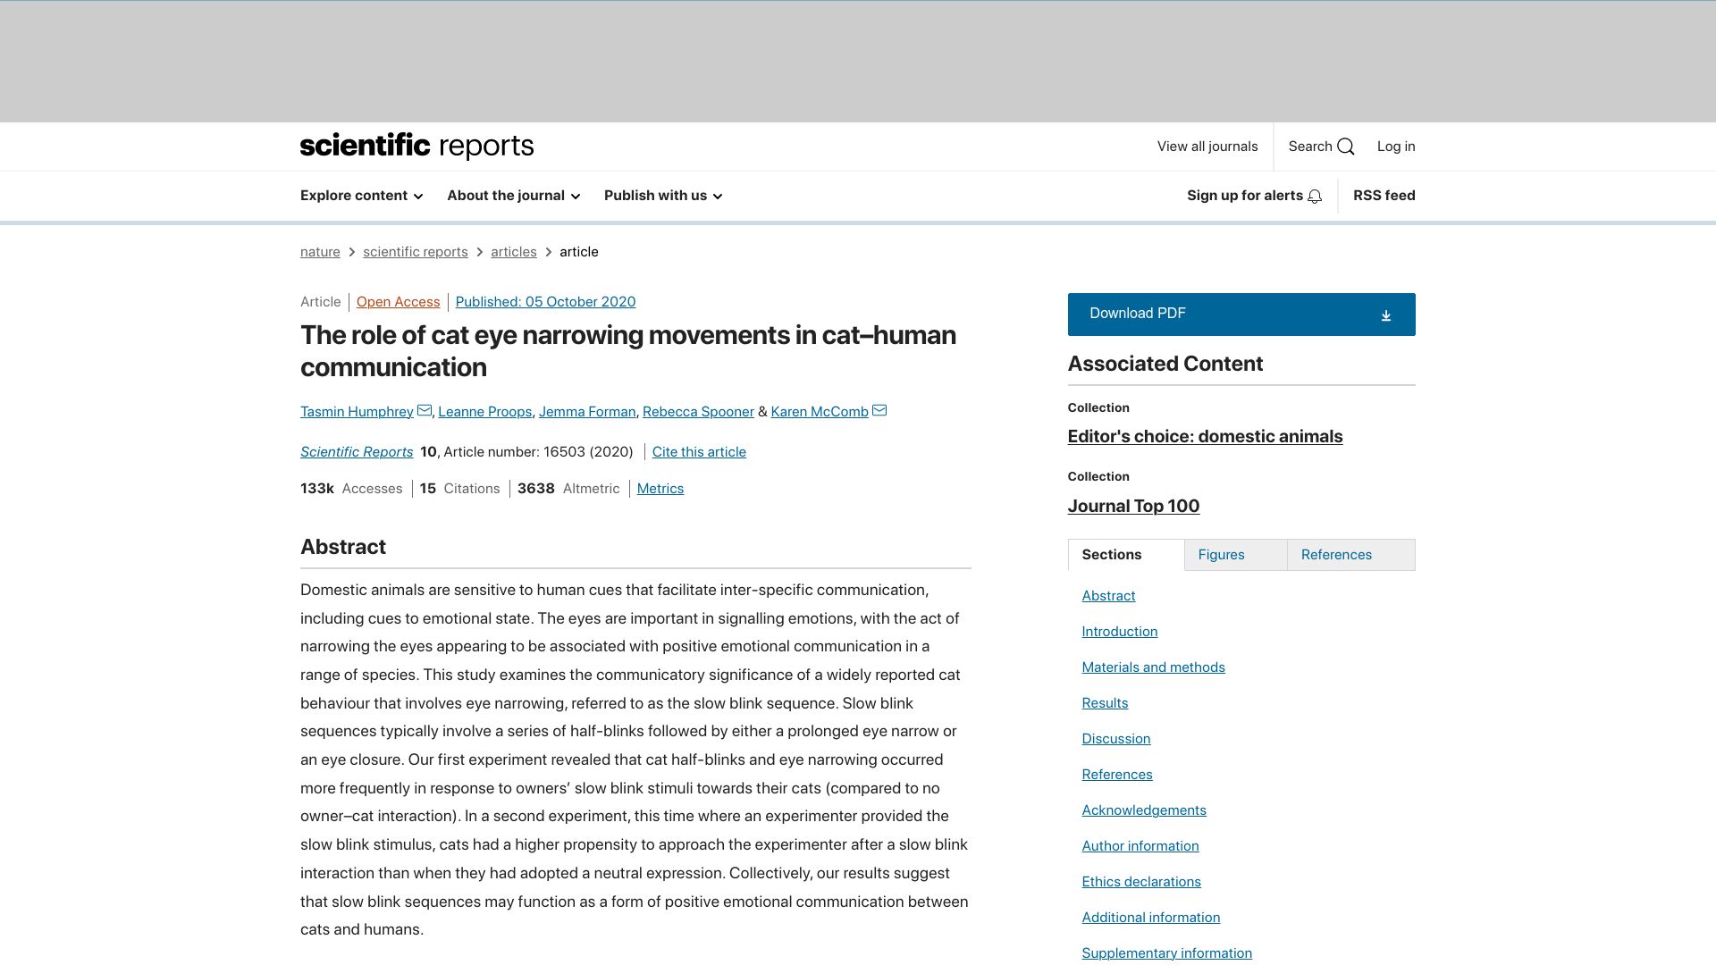
Task: Expand the Explore content menu
Action: [362, 196]
